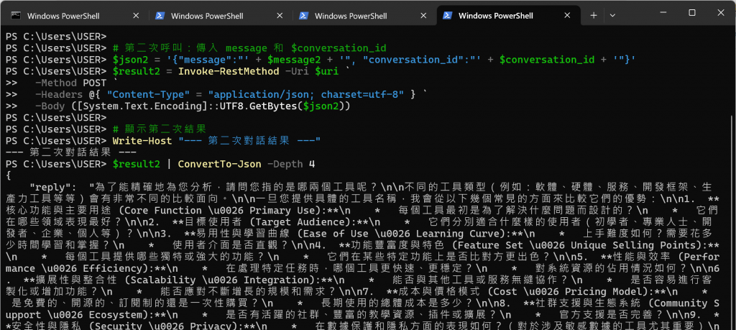Close the second Windows PowerShell tab
The height and width of the screenshot is (330, 736).
tap(280, 16)
